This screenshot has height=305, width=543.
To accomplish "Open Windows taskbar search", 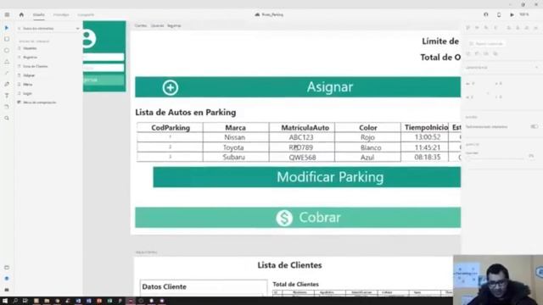I will (15, 301).
